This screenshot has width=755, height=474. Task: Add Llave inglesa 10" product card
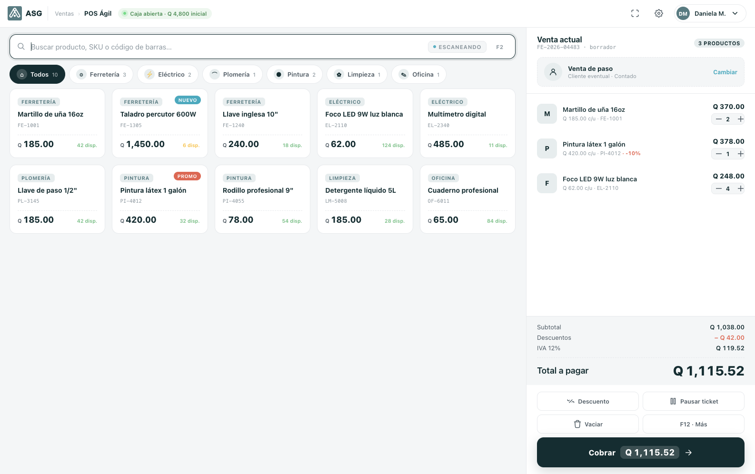(262, 123)
